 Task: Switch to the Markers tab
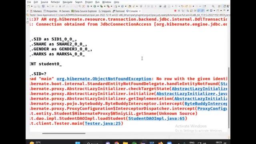click(x=36, y=11)
